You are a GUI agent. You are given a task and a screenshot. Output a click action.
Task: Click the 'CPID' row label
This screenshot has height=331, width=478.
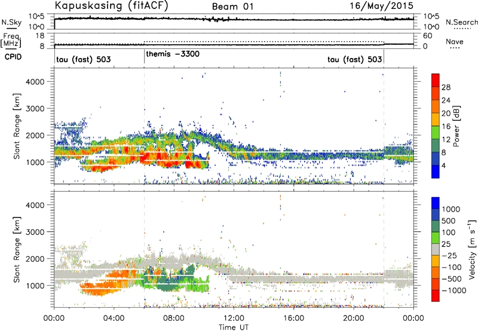click(13, 57)
